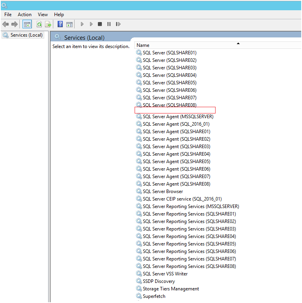Click gear icon beside SQL Server (SQLSHARE01)

coord(139,52)
